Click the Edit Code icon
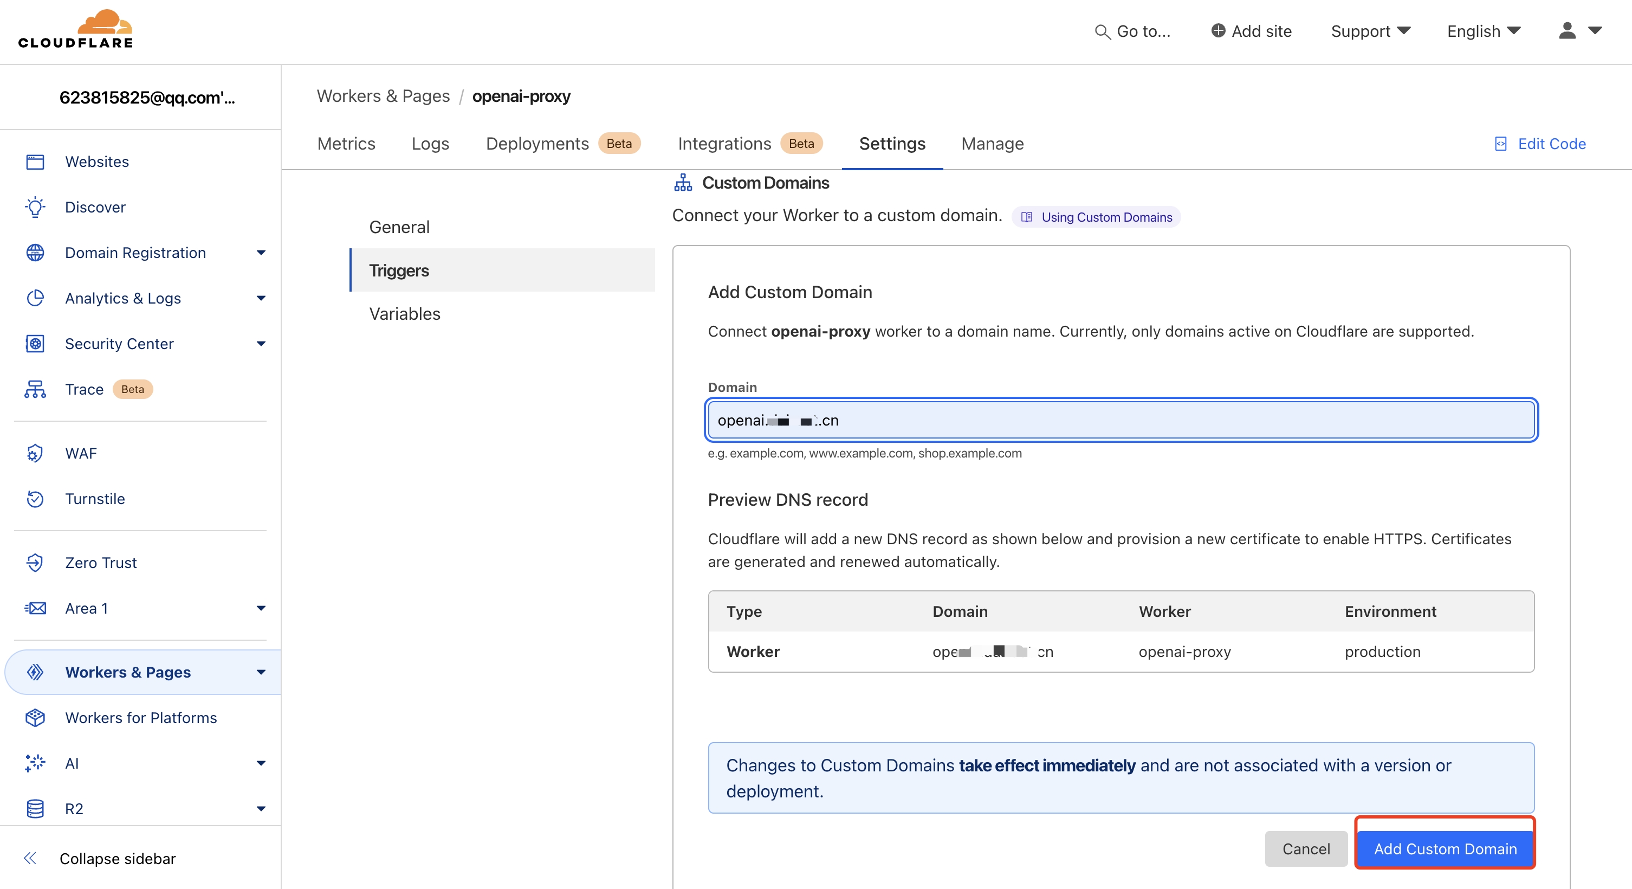Viewport: 1632px width, 889px height. 1500,144
